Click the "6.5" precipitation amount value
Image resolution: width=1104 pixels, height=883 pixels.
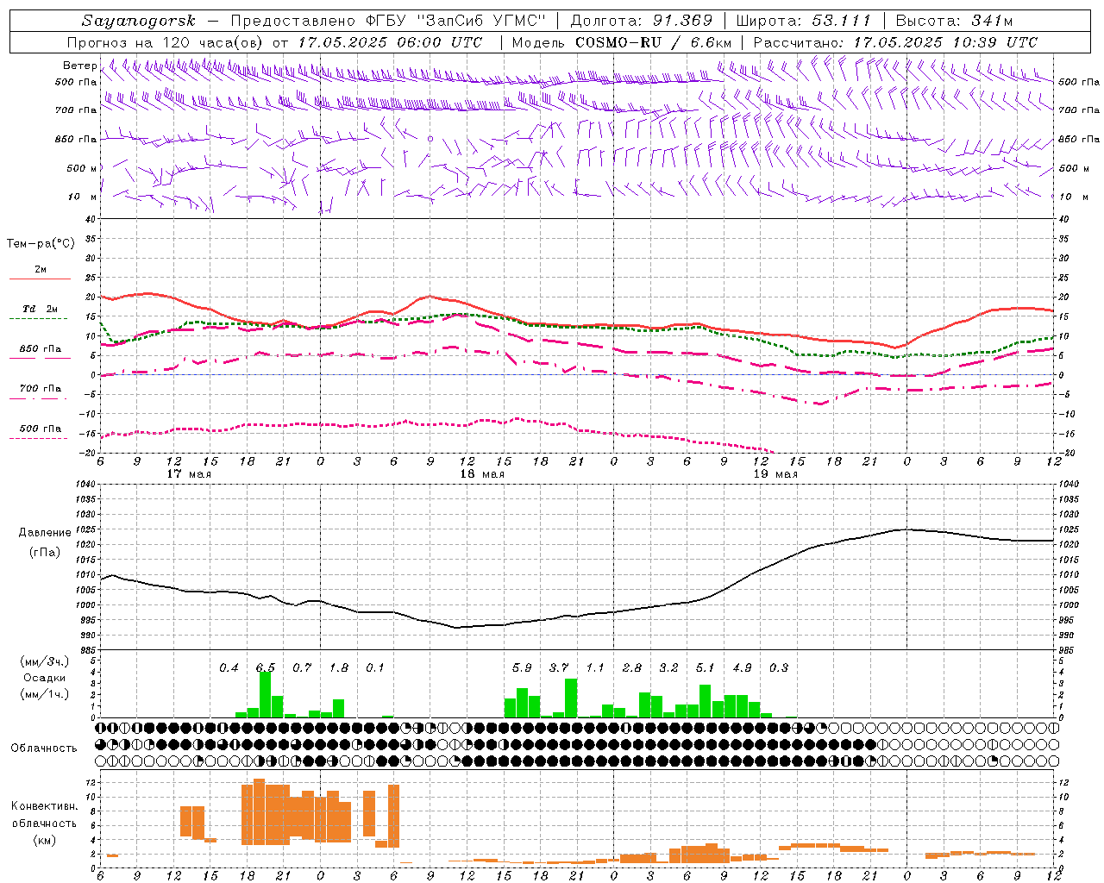coord(266,667)
